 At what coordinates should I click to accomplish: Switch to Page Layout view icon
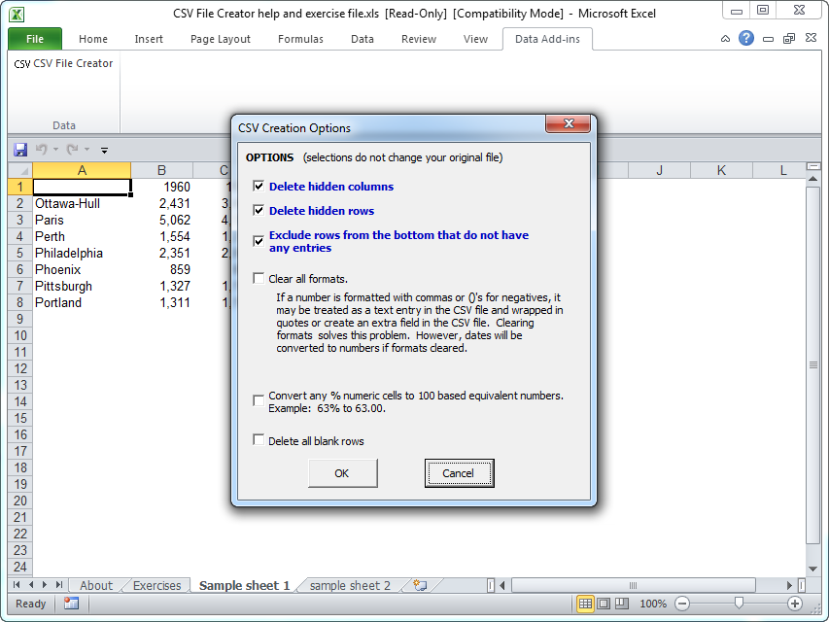pos(604,604)
